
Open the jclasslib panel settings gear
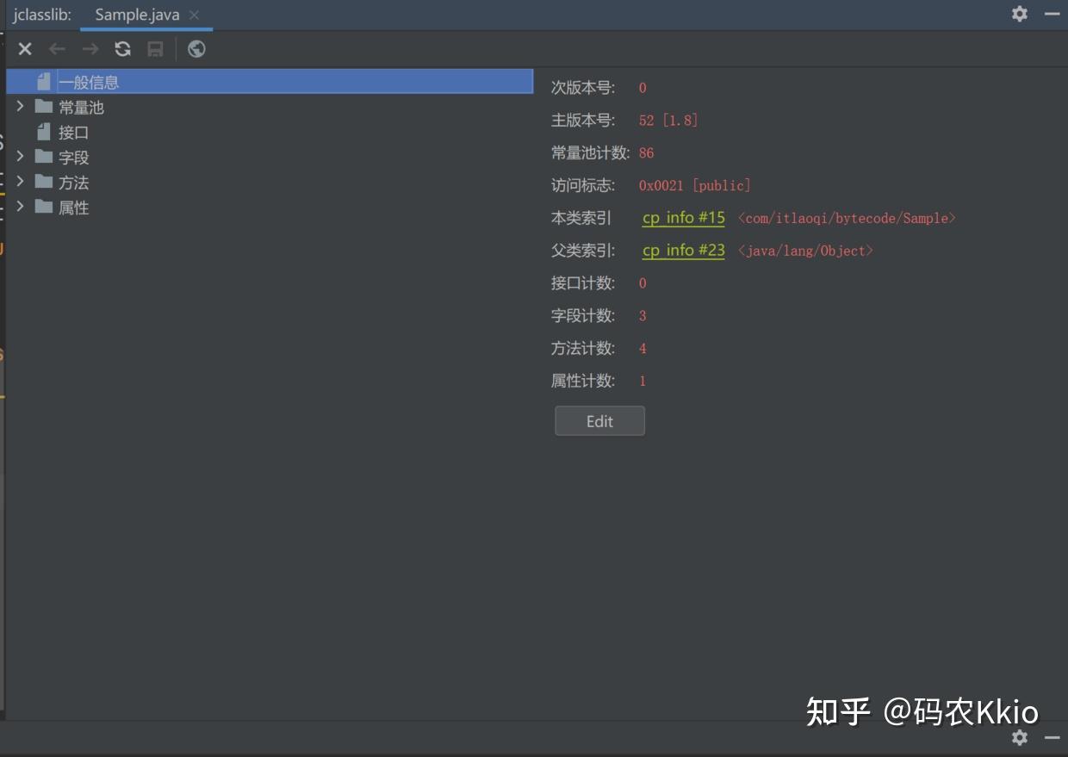pyautogui.click(x=1019, y=14)
